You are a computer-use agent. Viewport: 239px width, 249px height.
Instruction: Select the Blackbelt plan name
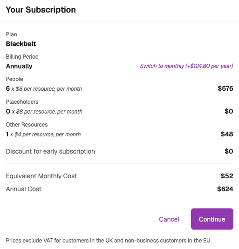tap(21, 44)
